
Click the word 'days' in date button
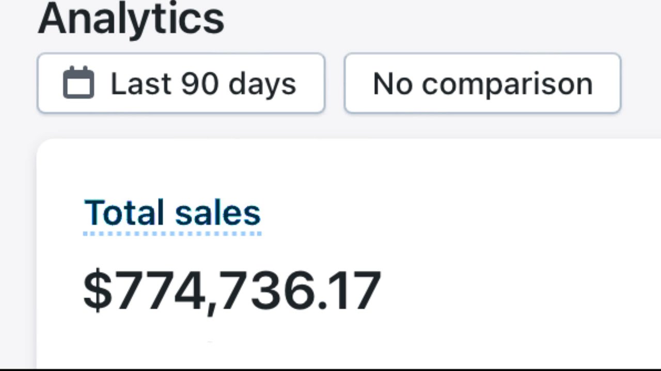[x=262, y=84]
